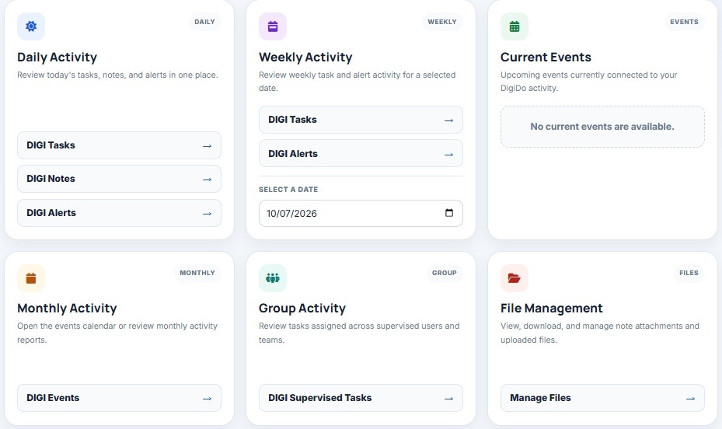Click the purple calendar icon on Weekly Activity
The image size is (722, 429).
click(273, 26)
